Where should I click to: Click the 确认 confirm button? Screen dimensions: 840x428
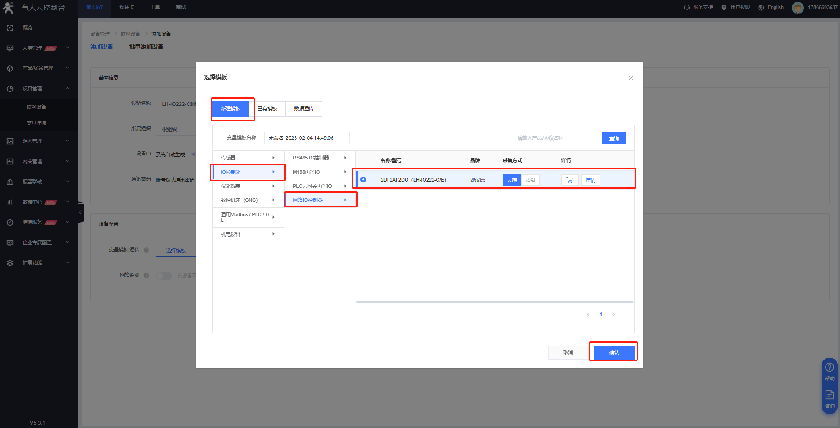614,352
